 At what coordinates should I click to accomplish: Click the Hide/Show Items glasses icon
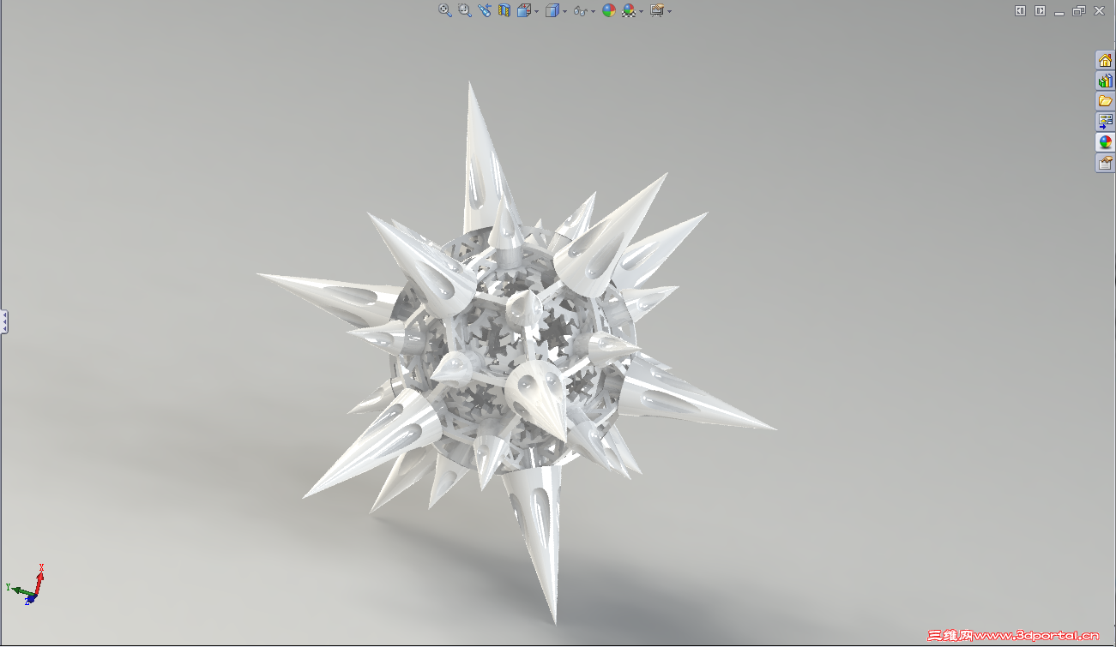tap(581, 10)
